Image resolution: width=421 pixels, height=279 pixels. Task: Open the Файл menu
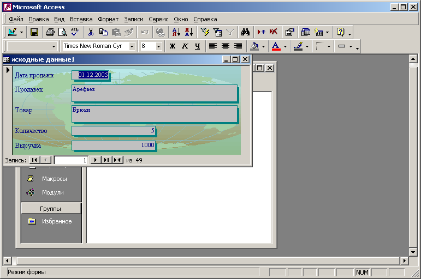(x=16, y=19)
